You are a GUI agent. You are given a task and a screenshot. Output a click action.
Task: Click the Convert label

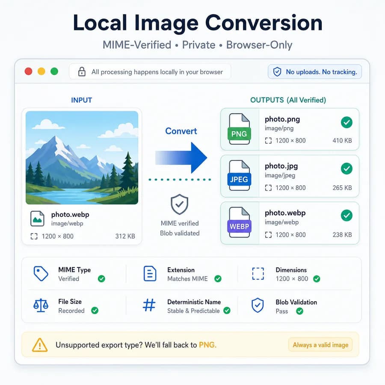pyautogui.click(x=181, y=131)
